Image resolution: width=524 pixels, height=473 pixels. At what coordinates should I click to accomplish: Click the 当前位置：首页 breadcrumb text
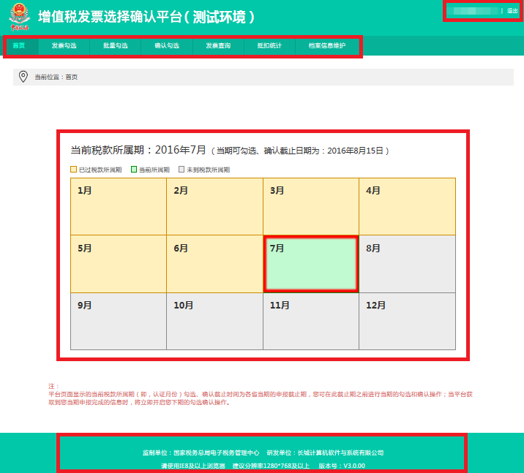coord(56,77)
